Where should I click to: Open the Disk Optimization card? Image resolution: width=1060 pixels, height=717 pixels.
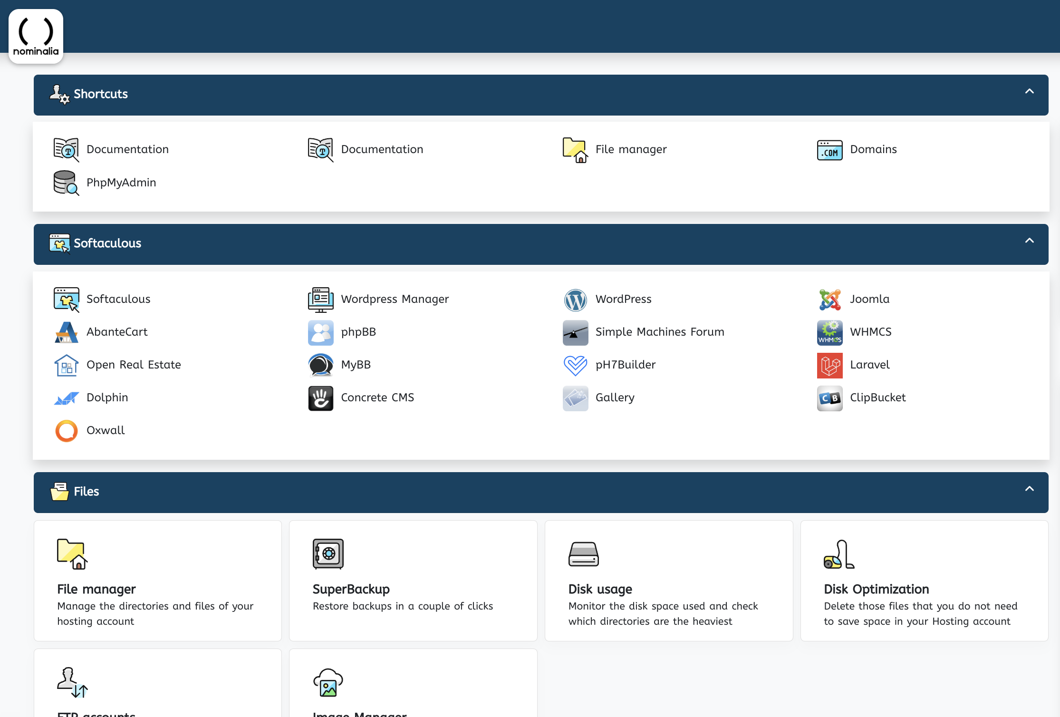(x=924, y=581)
